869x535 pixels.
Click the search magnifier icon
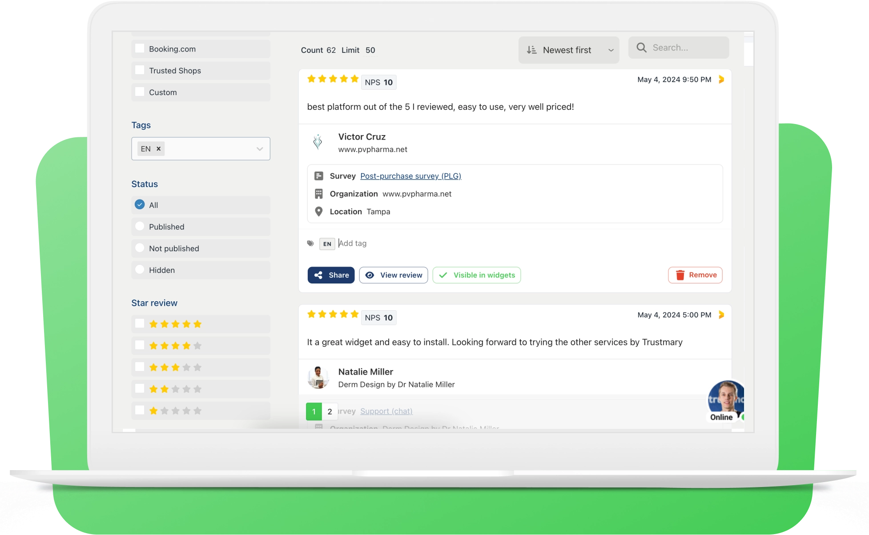(x=641, y=48)
